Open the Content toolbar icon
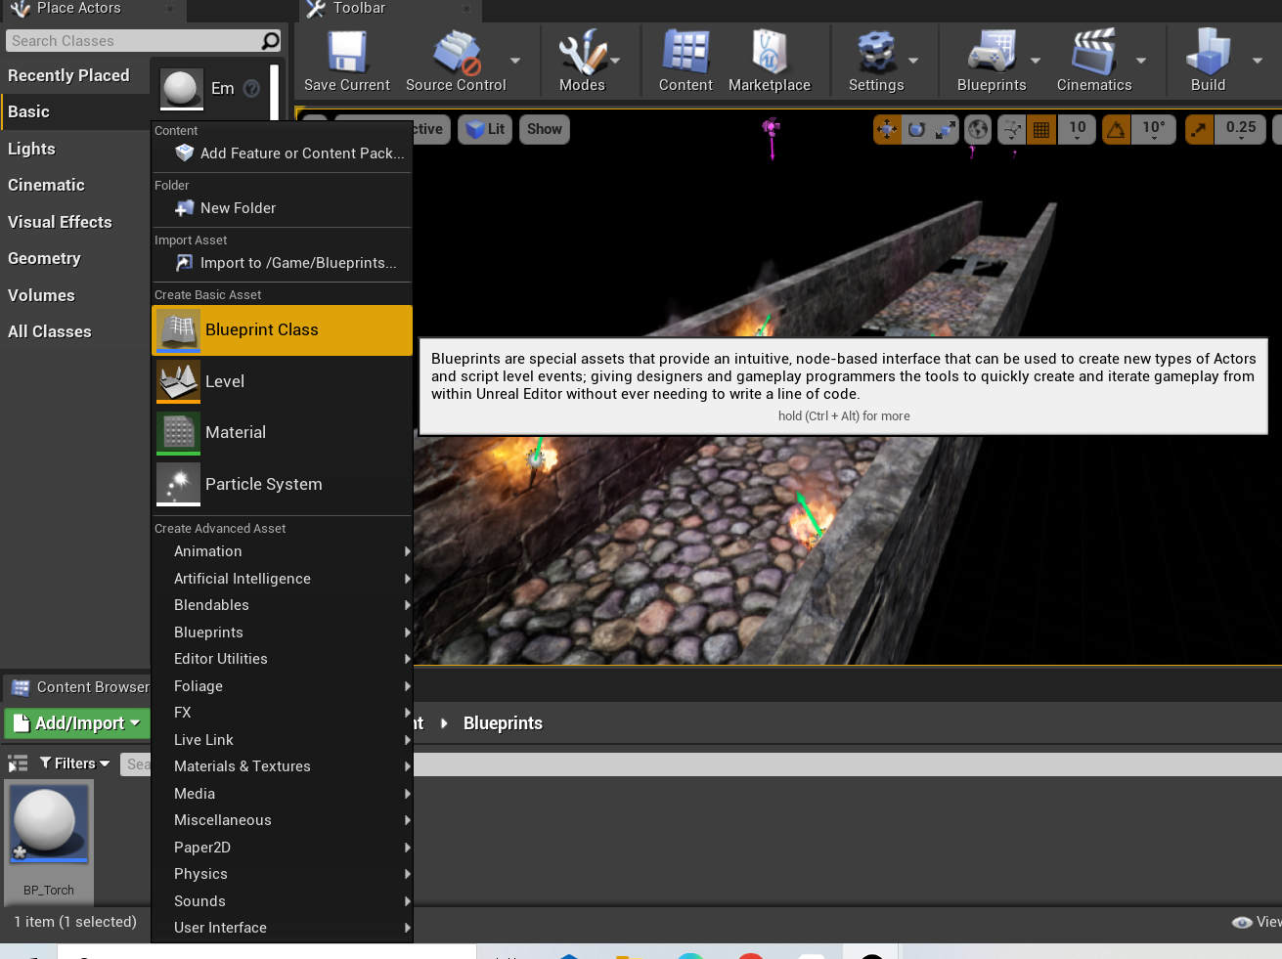Image resolution: width=1282 pixels, height=959 pixels. 685,52
